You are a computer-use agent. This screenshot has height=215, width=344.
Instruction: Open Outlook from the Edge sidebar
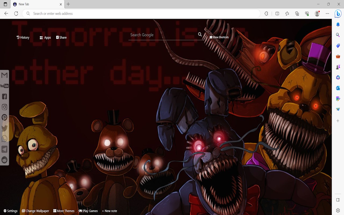tap(338, 88)
